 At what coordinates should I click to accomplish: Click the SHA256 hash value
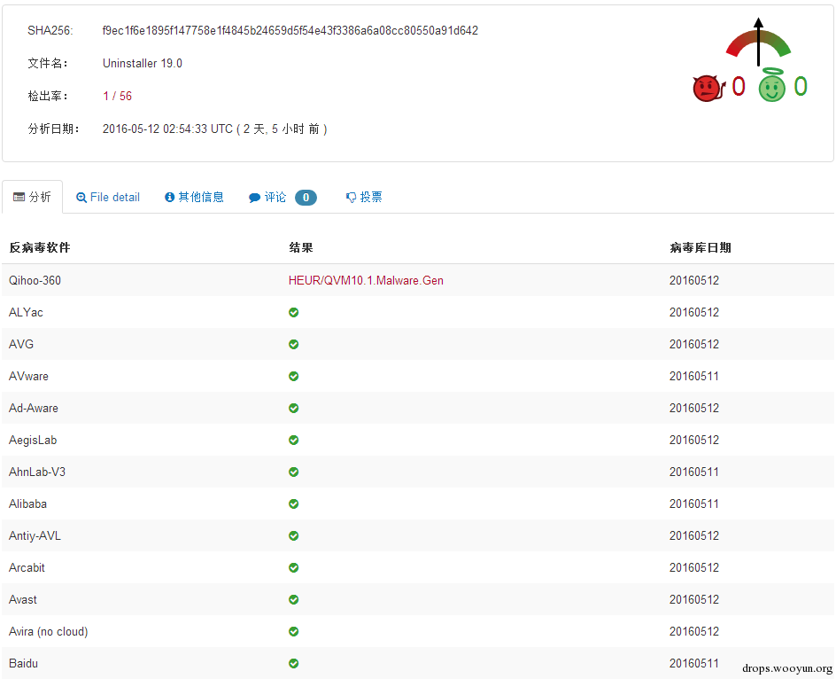[x=290, y=30]
